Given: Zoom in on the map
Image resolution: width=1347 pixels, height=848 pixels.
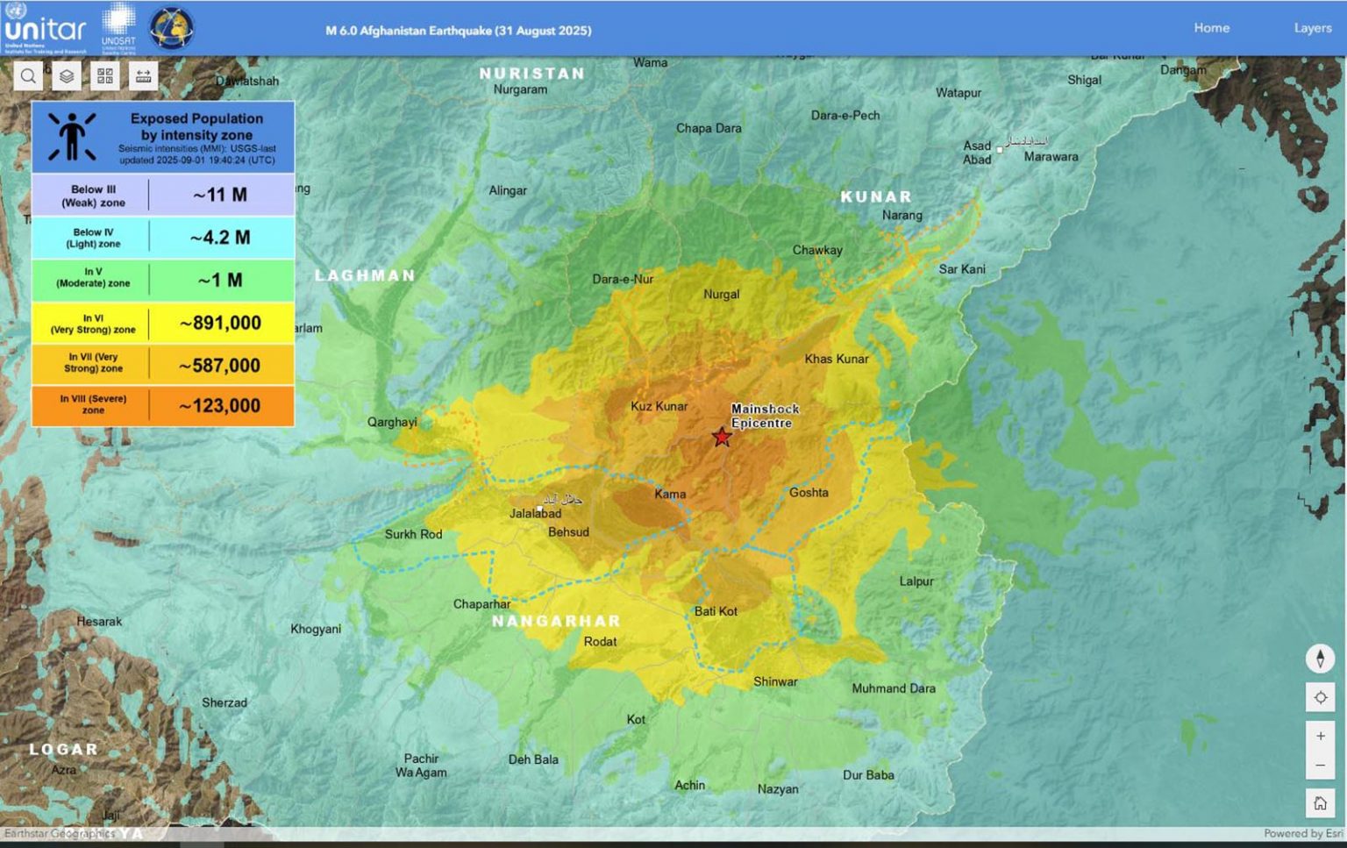Looking at the screenshot, I should pyautogui.click(x=1320, y=737).
